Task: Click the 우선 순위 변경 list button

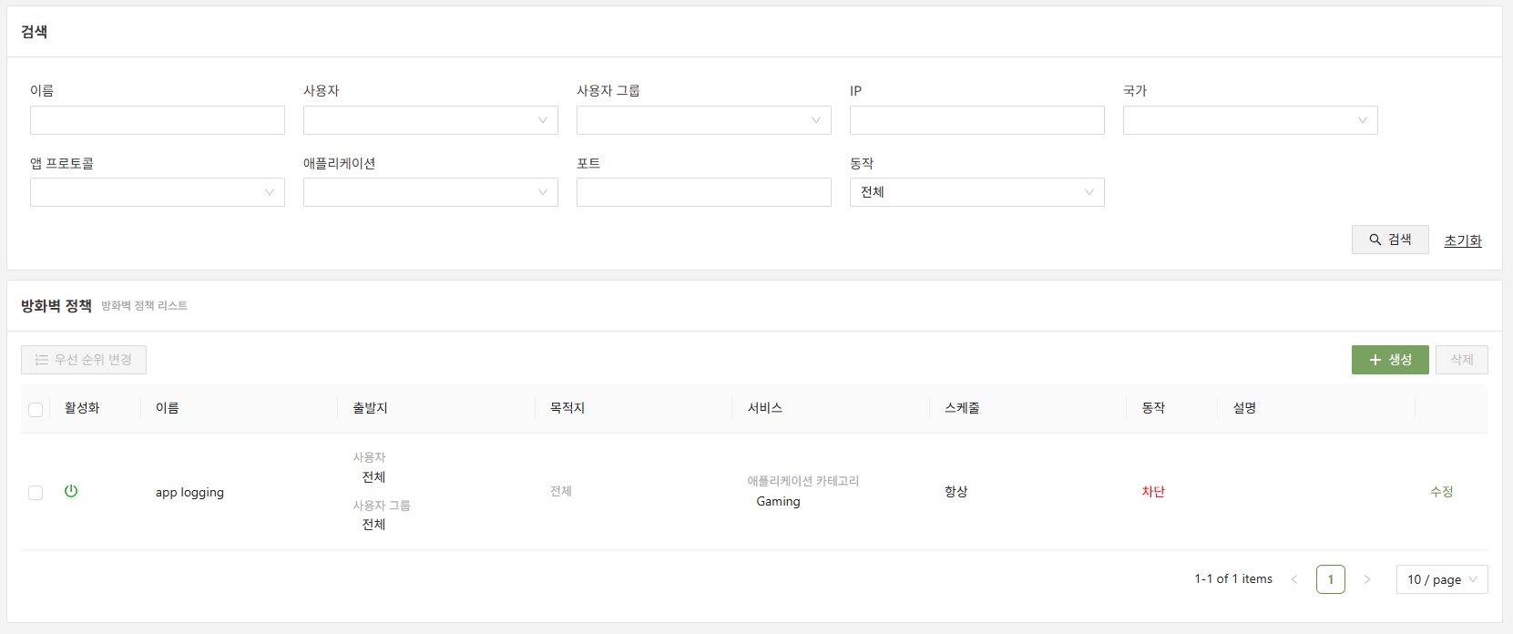Action: [84, 360]
